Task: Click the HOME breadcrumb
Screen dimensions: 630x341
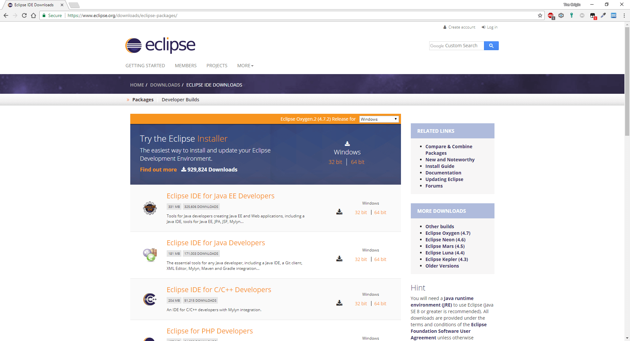Action: 137,85
